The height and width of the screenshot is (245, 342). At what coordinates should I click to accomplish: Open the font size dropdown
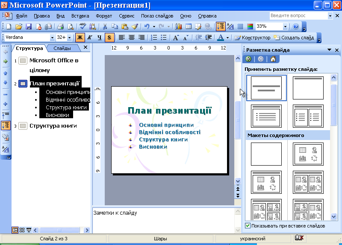[69, 38]
